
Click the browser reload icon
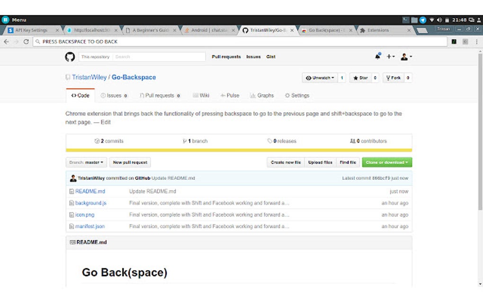26,42
